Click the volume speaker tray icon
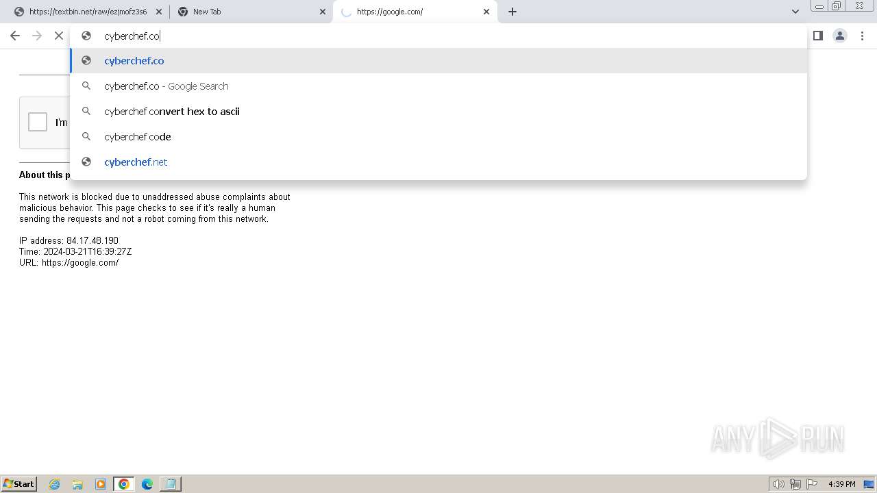This screenshot has height=493, width=877. [778, 484]
